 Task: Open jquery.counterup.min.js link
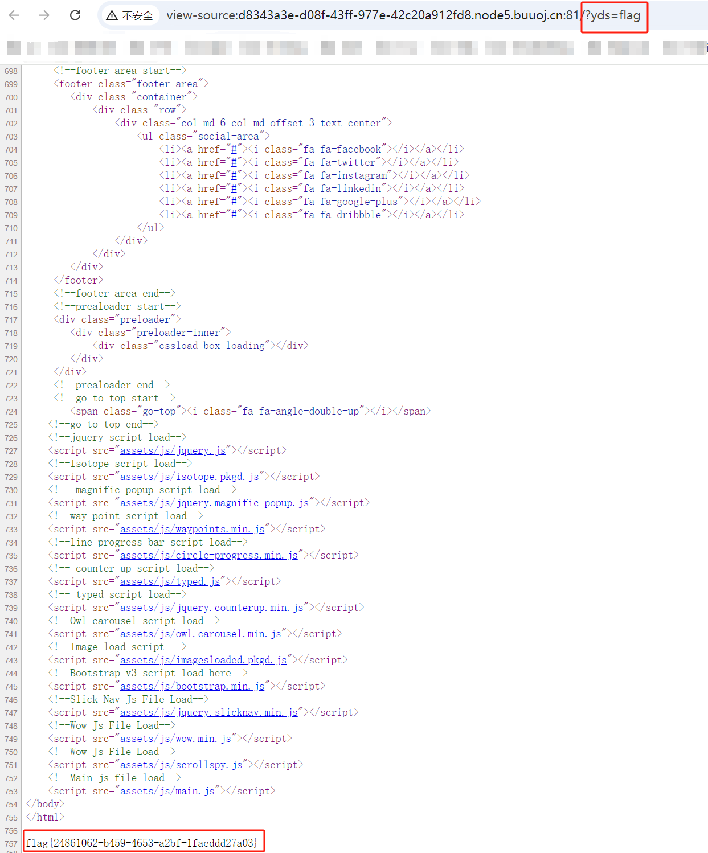pyautogui.click(x=211, y=608)
